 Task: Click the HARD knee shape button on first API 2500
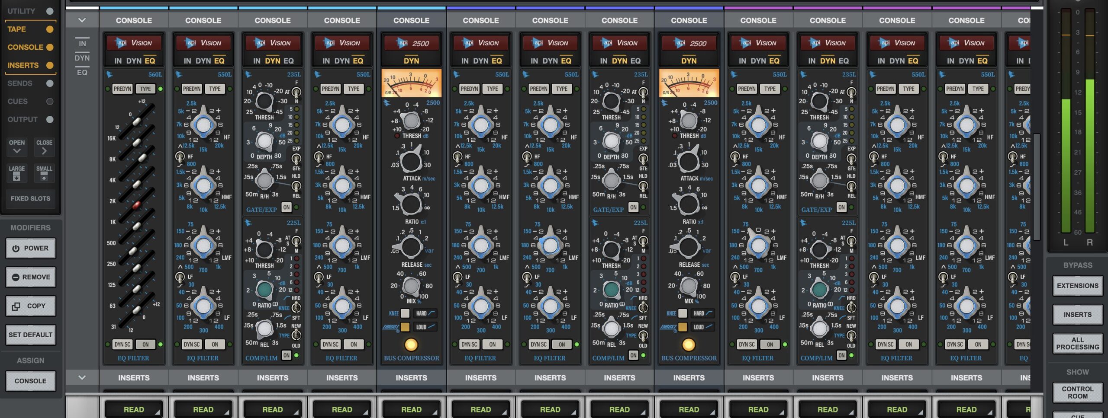coord(425,313)
